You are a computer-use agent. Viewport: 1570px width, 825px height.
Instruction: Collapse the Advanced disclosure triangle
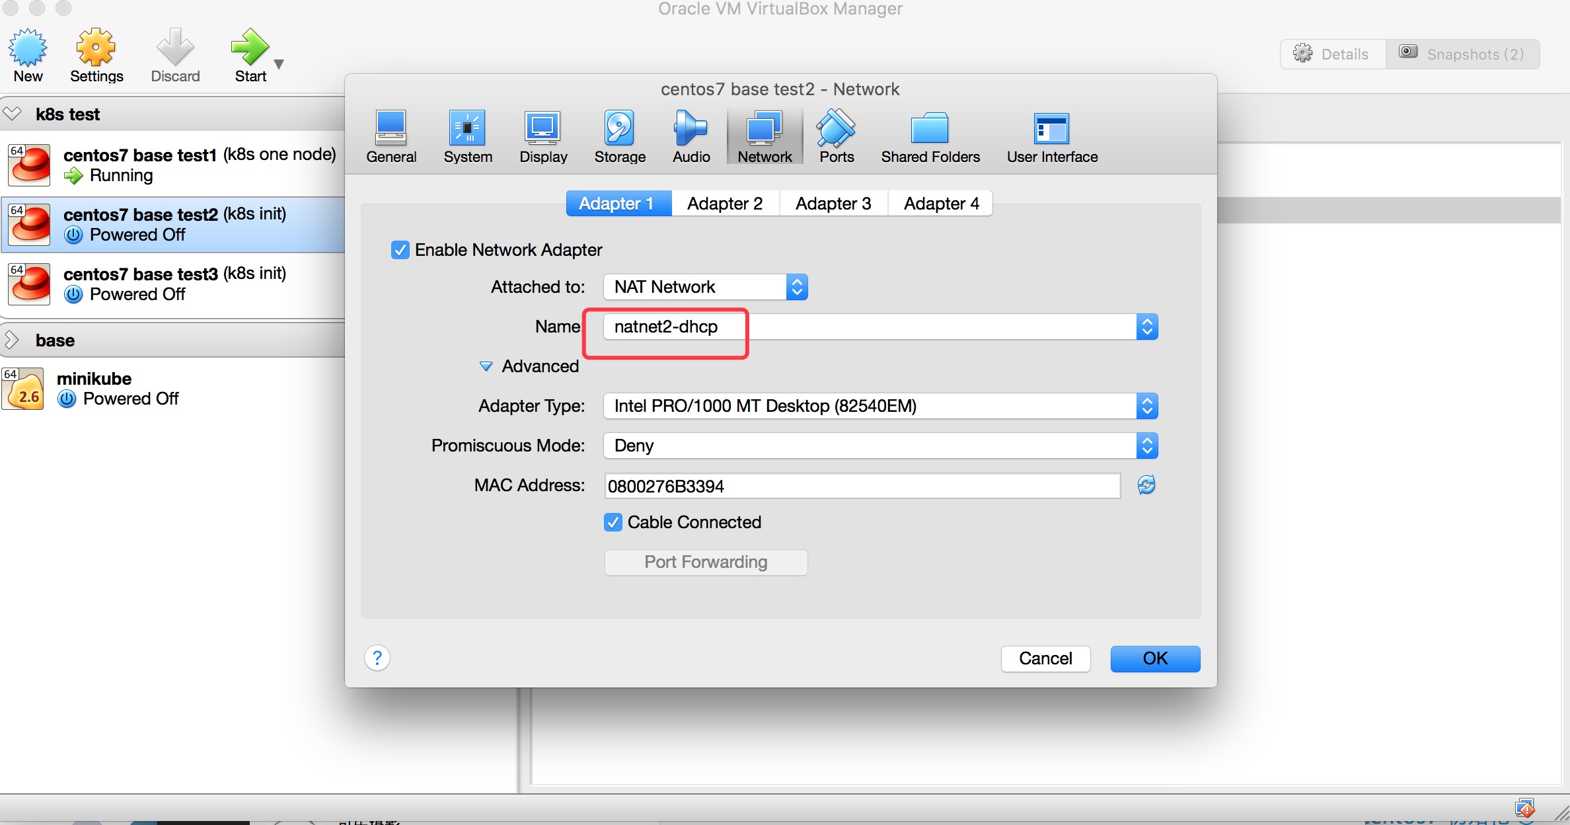486,366
